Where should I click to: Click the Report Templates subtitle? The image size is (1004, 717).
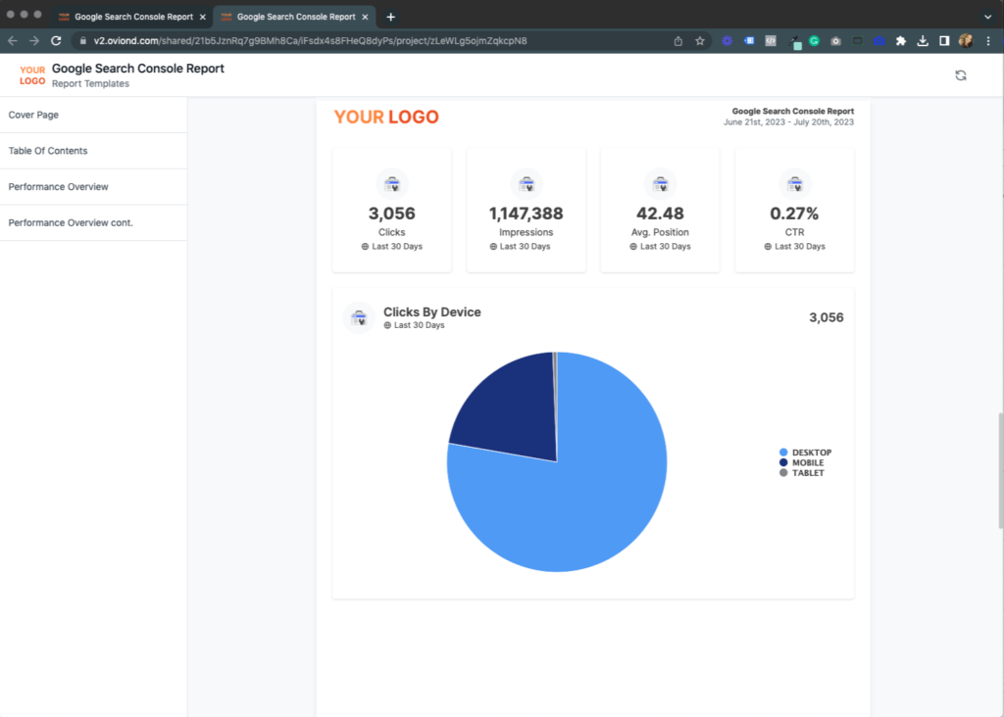tap(90, 84)
